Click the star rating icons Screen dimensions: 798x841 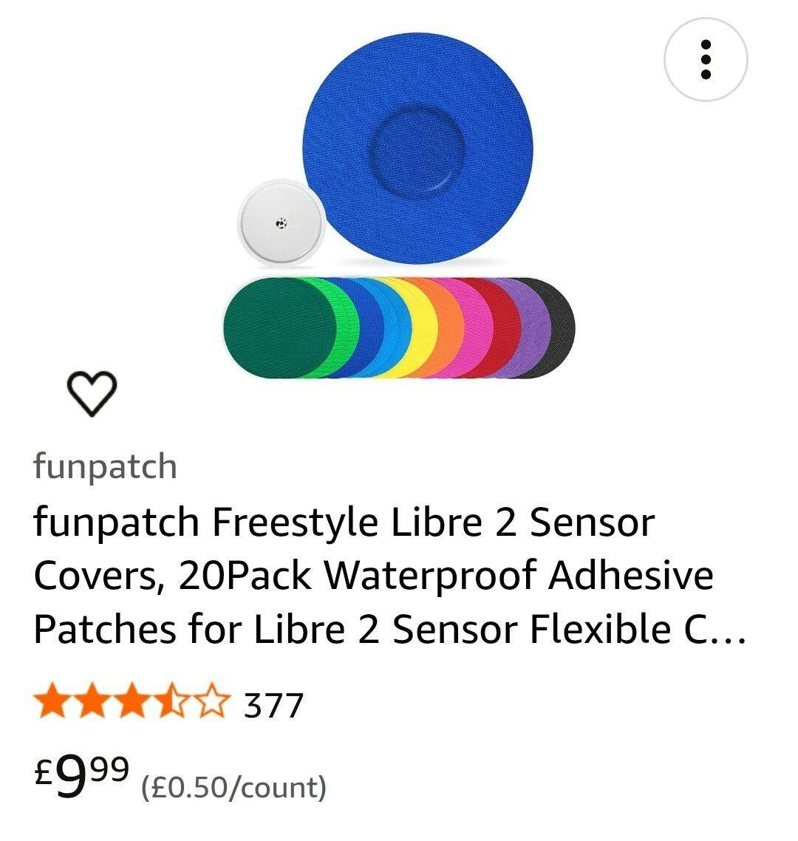(x=132, y=701)
